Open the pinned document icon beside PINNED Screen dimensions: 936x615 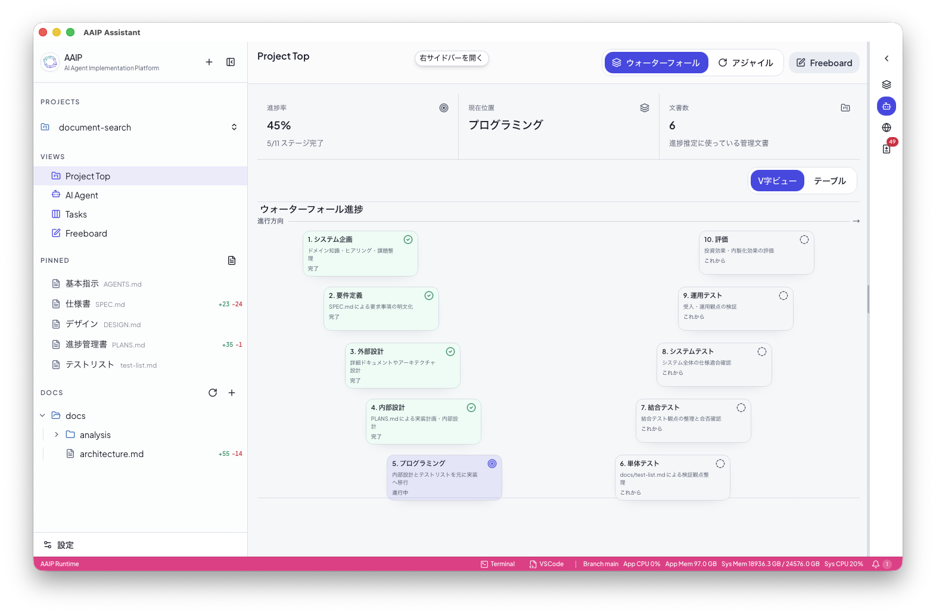pyautogui.click(x=232, y=260)
